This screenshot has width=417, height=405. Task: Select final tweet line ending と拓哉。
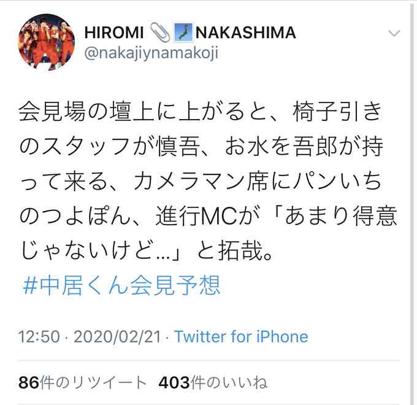(x=147, y=251)
